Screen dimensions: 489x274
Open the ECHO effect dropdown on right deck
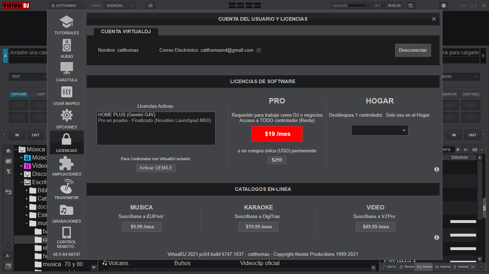(460, 77)
